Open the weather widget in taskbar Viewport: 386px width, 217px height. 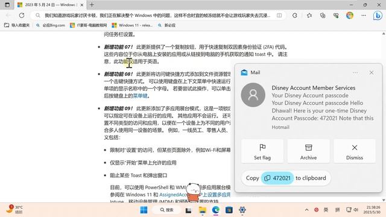14,209
